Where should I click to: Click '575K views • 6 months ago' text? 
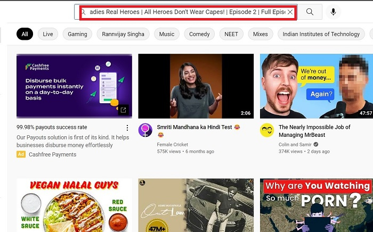[x=185, y=152]
